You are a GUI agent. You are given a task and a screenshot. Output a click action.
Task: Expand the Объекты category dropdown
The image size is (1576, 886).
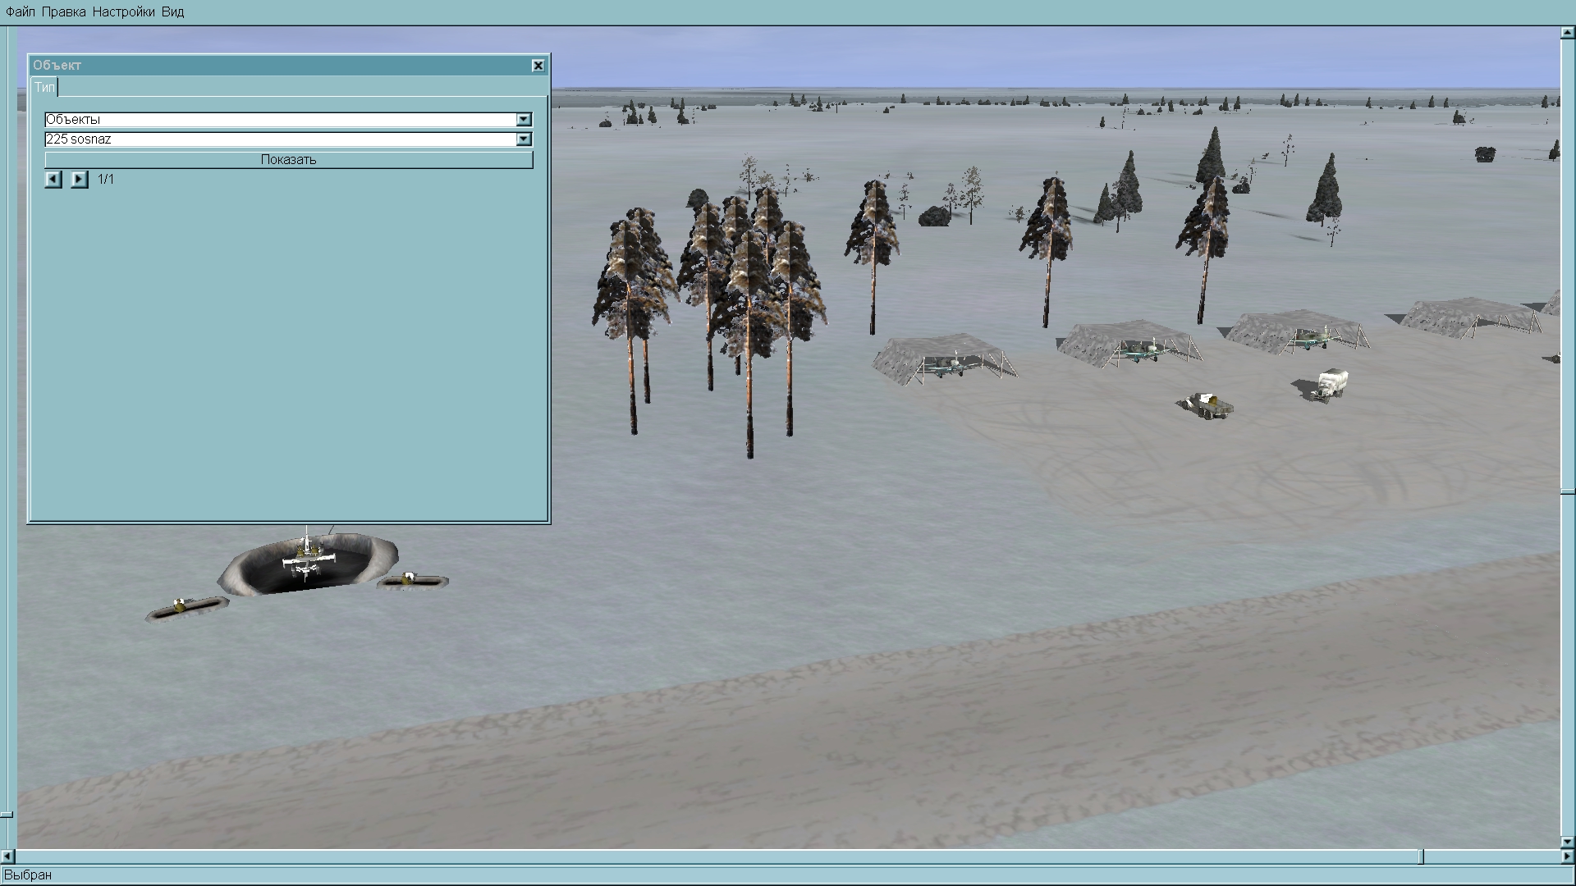click(524, 120)
